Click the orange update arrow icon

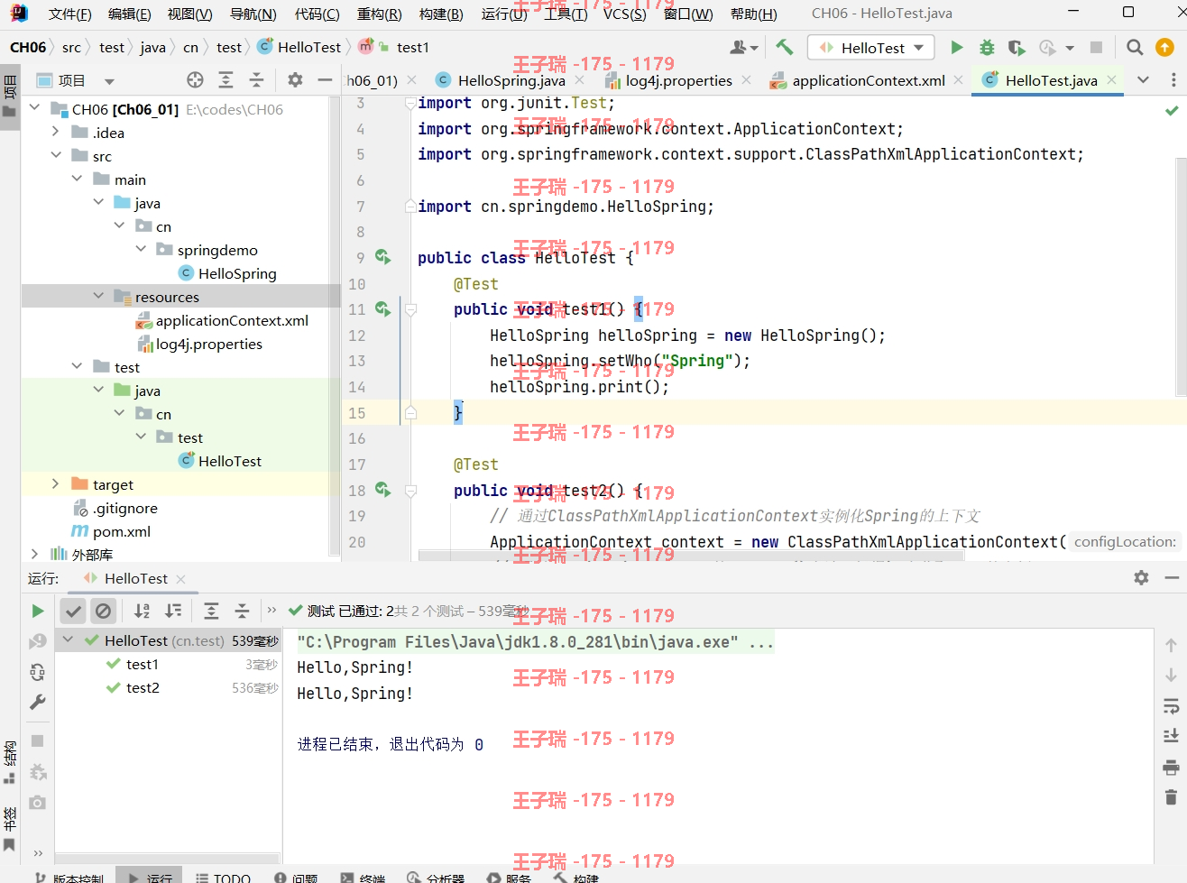1164,48
